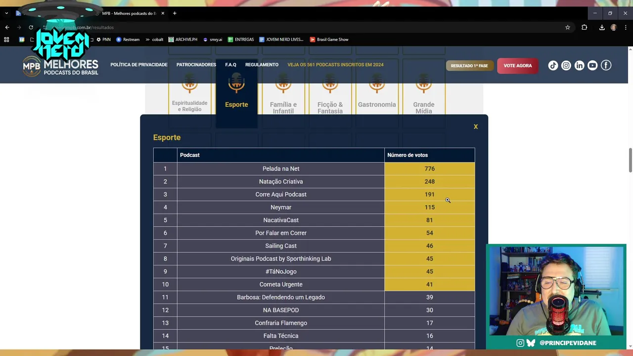Open Patrocinadores menu item
Screen dimensions: 633x356
tap(196, 65)
